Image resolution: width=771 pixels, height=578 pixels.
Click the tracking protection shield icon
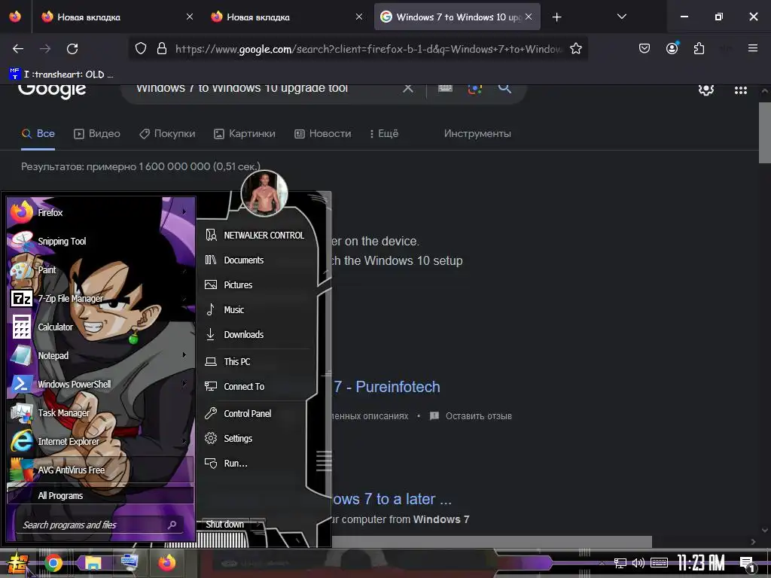[x=141, y=49]
